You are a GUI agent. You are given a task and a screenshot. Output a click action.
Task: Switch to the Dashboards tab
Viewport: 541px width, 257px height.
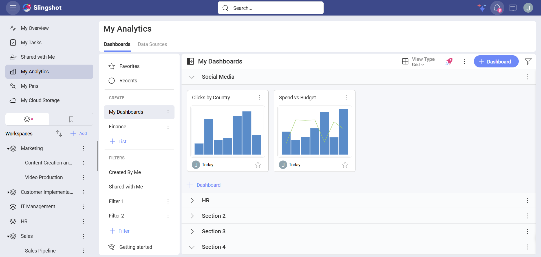[x=117, y=44]
